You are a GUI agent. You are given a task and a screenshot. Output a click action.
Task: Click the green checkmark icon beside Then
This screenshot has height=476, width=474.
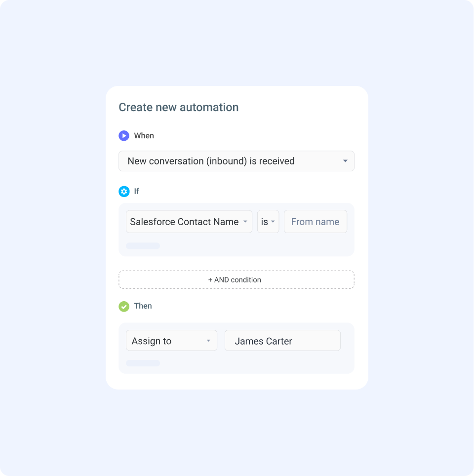(x=124, y=306)
